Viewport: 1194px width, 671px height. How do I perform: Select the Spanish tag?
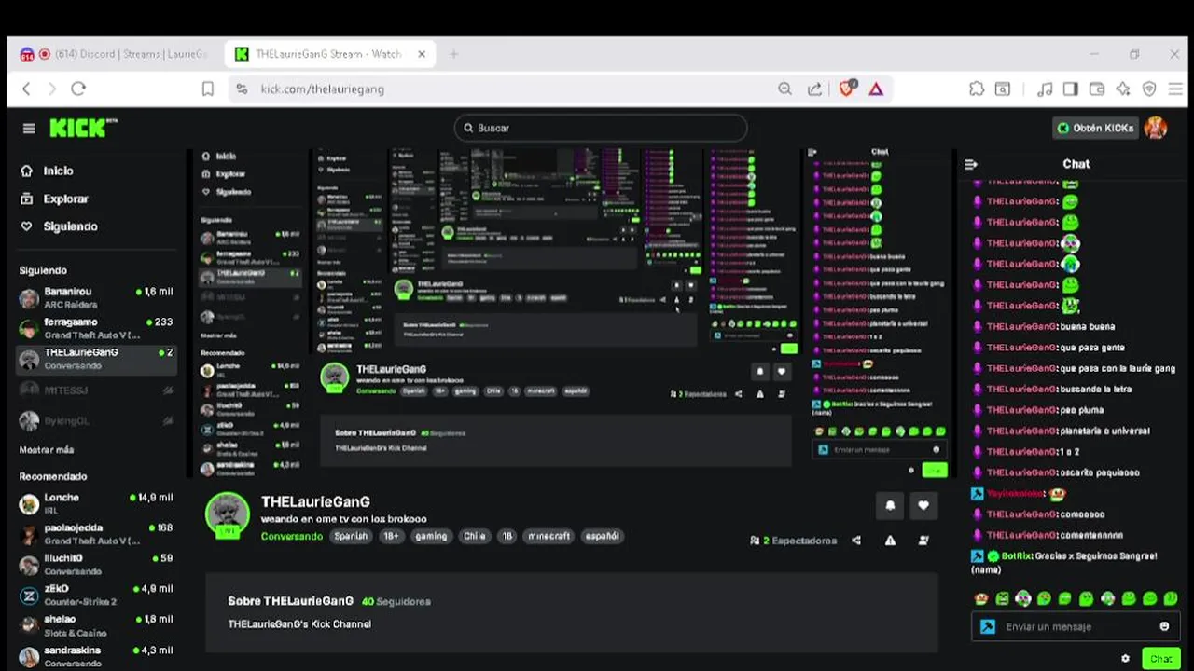tap(351, 536)
